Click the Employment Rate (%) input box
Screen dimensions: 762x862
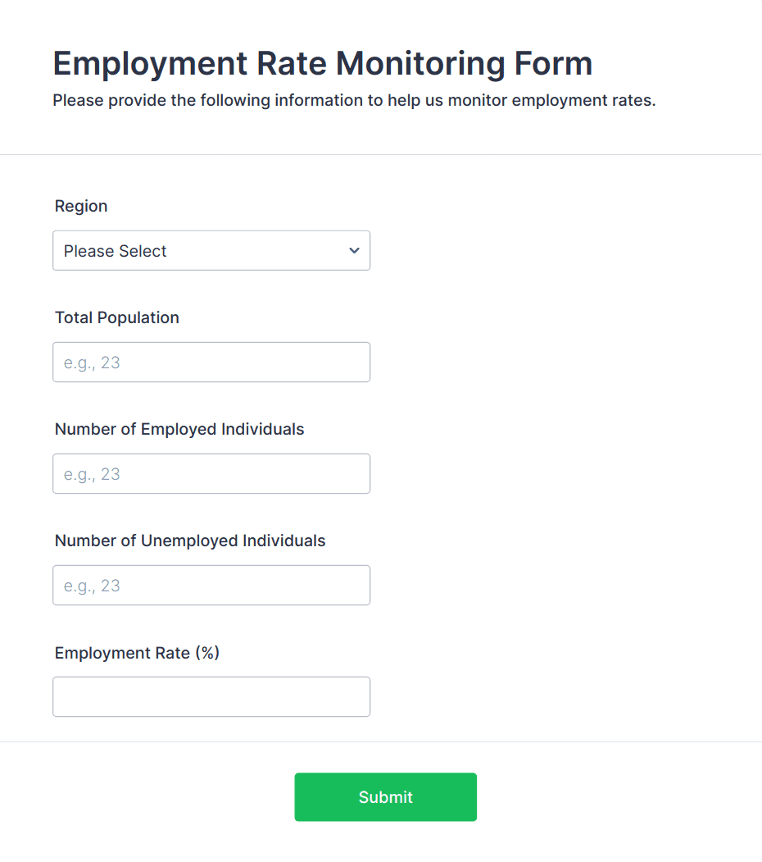211,697
